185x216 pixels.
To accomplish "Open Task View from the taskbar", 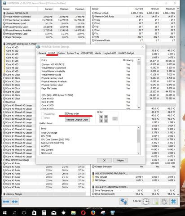I will point(24,212).
